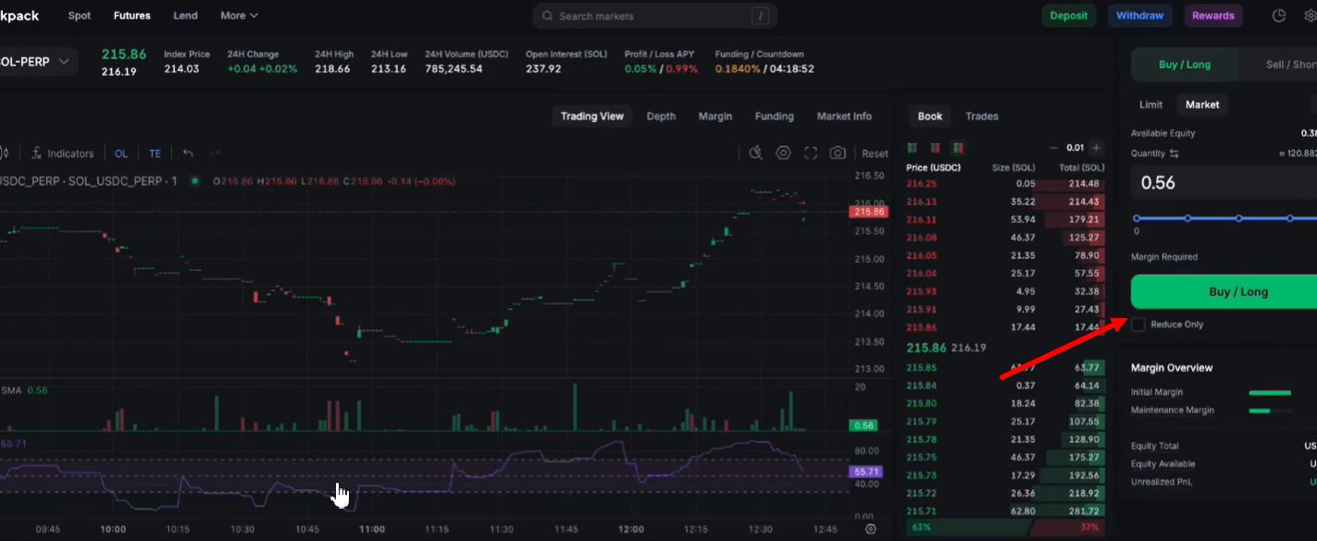Screen dimensions: 1317x541
Task: Click the Deposit button
Action: coord(1068,16)
